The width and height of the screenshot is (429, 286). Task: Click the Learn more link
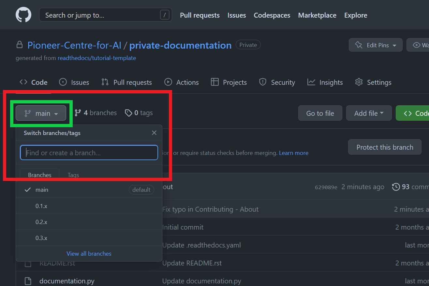294,153
